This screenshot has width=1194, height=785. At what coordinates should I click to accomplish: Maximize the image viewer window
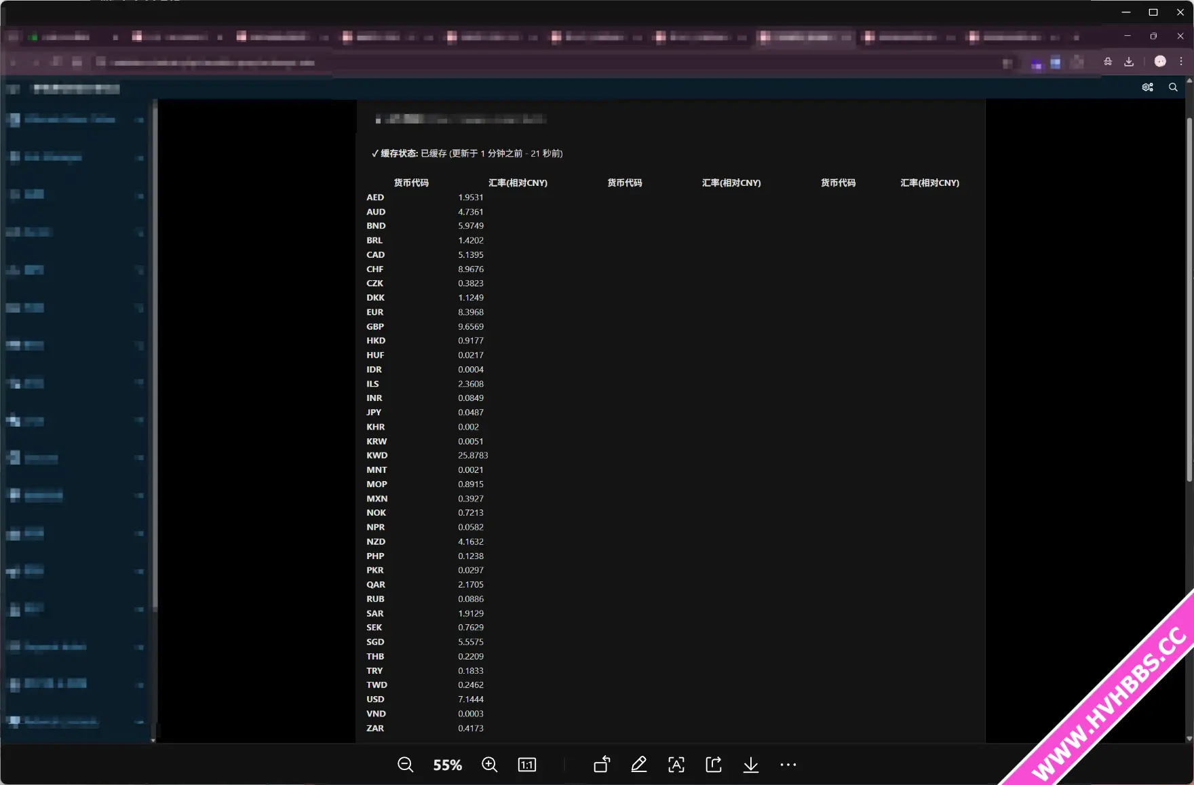point(1153,12)
